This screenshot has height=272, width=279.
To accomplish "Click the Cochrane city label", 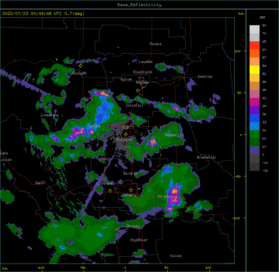I will [x=104, y=183].
